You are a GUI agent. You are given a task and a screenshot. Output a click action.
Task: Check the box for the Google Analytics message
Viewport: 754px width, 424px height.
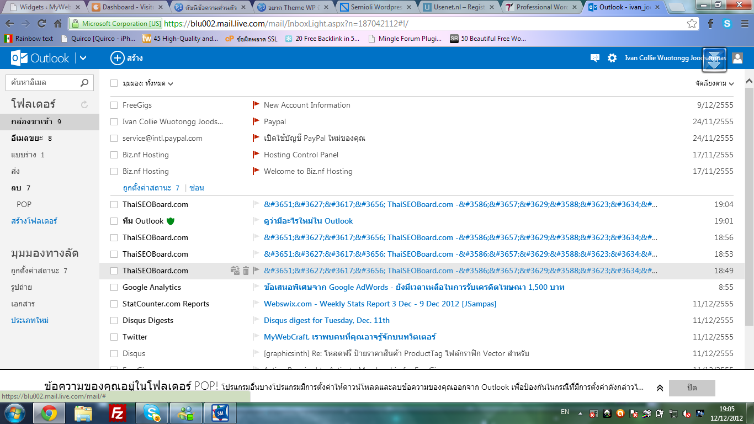(x=114, y=287)
